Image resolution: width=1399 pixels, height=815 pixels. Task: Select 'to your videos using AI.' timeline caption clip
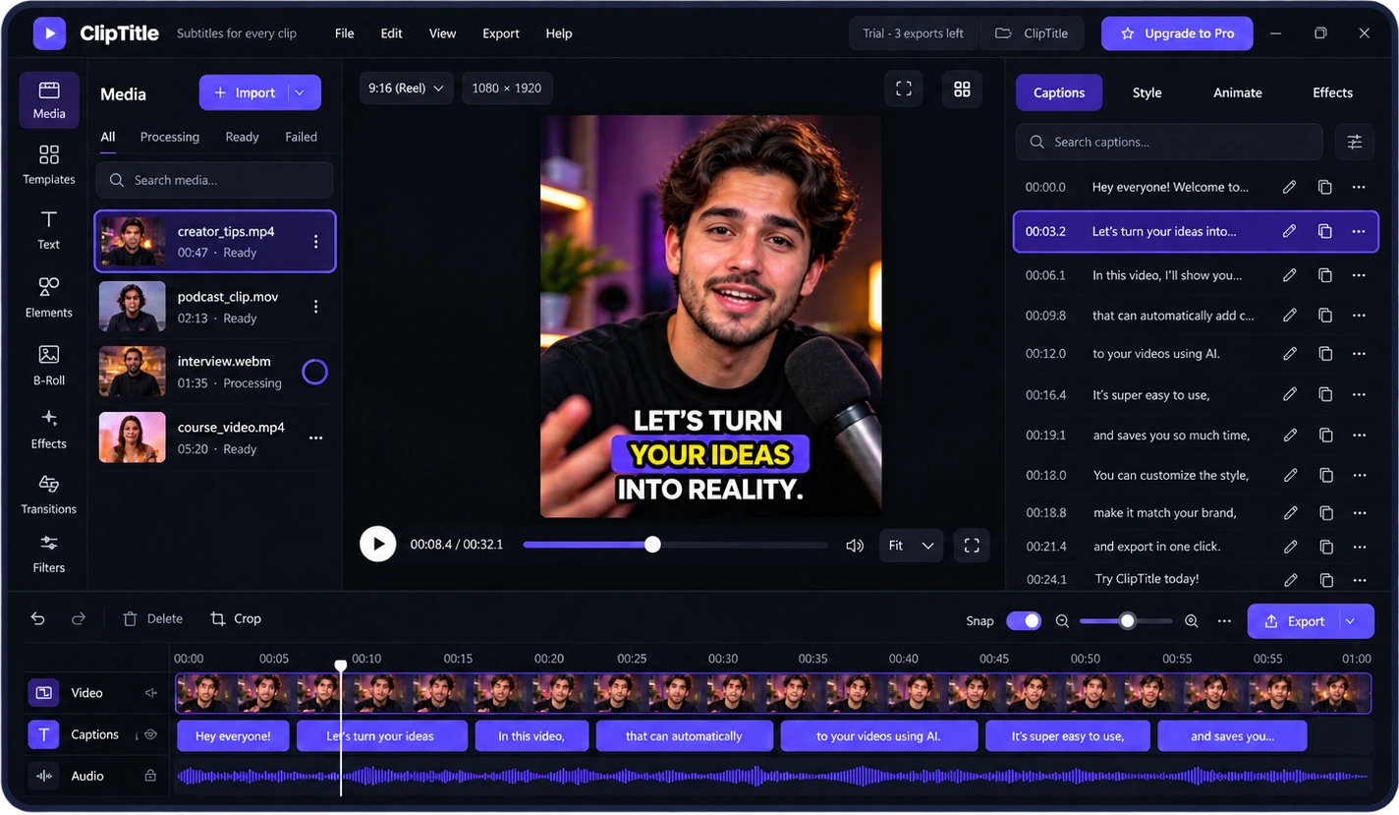coord(878,736)
